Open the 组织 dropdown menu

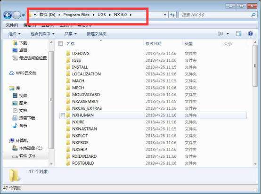pos(15,34)
